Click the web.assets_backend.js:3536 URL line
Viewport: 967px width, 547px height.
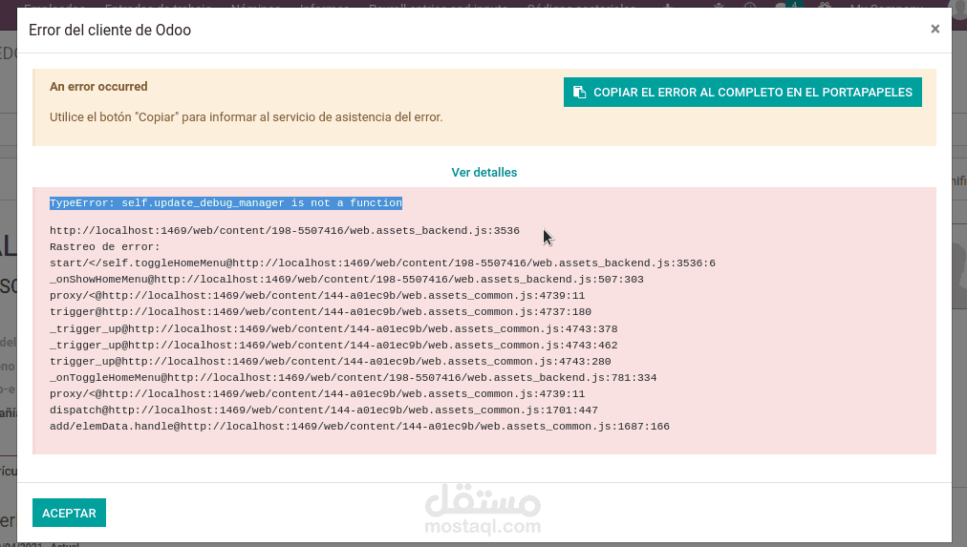coord(285,230)
